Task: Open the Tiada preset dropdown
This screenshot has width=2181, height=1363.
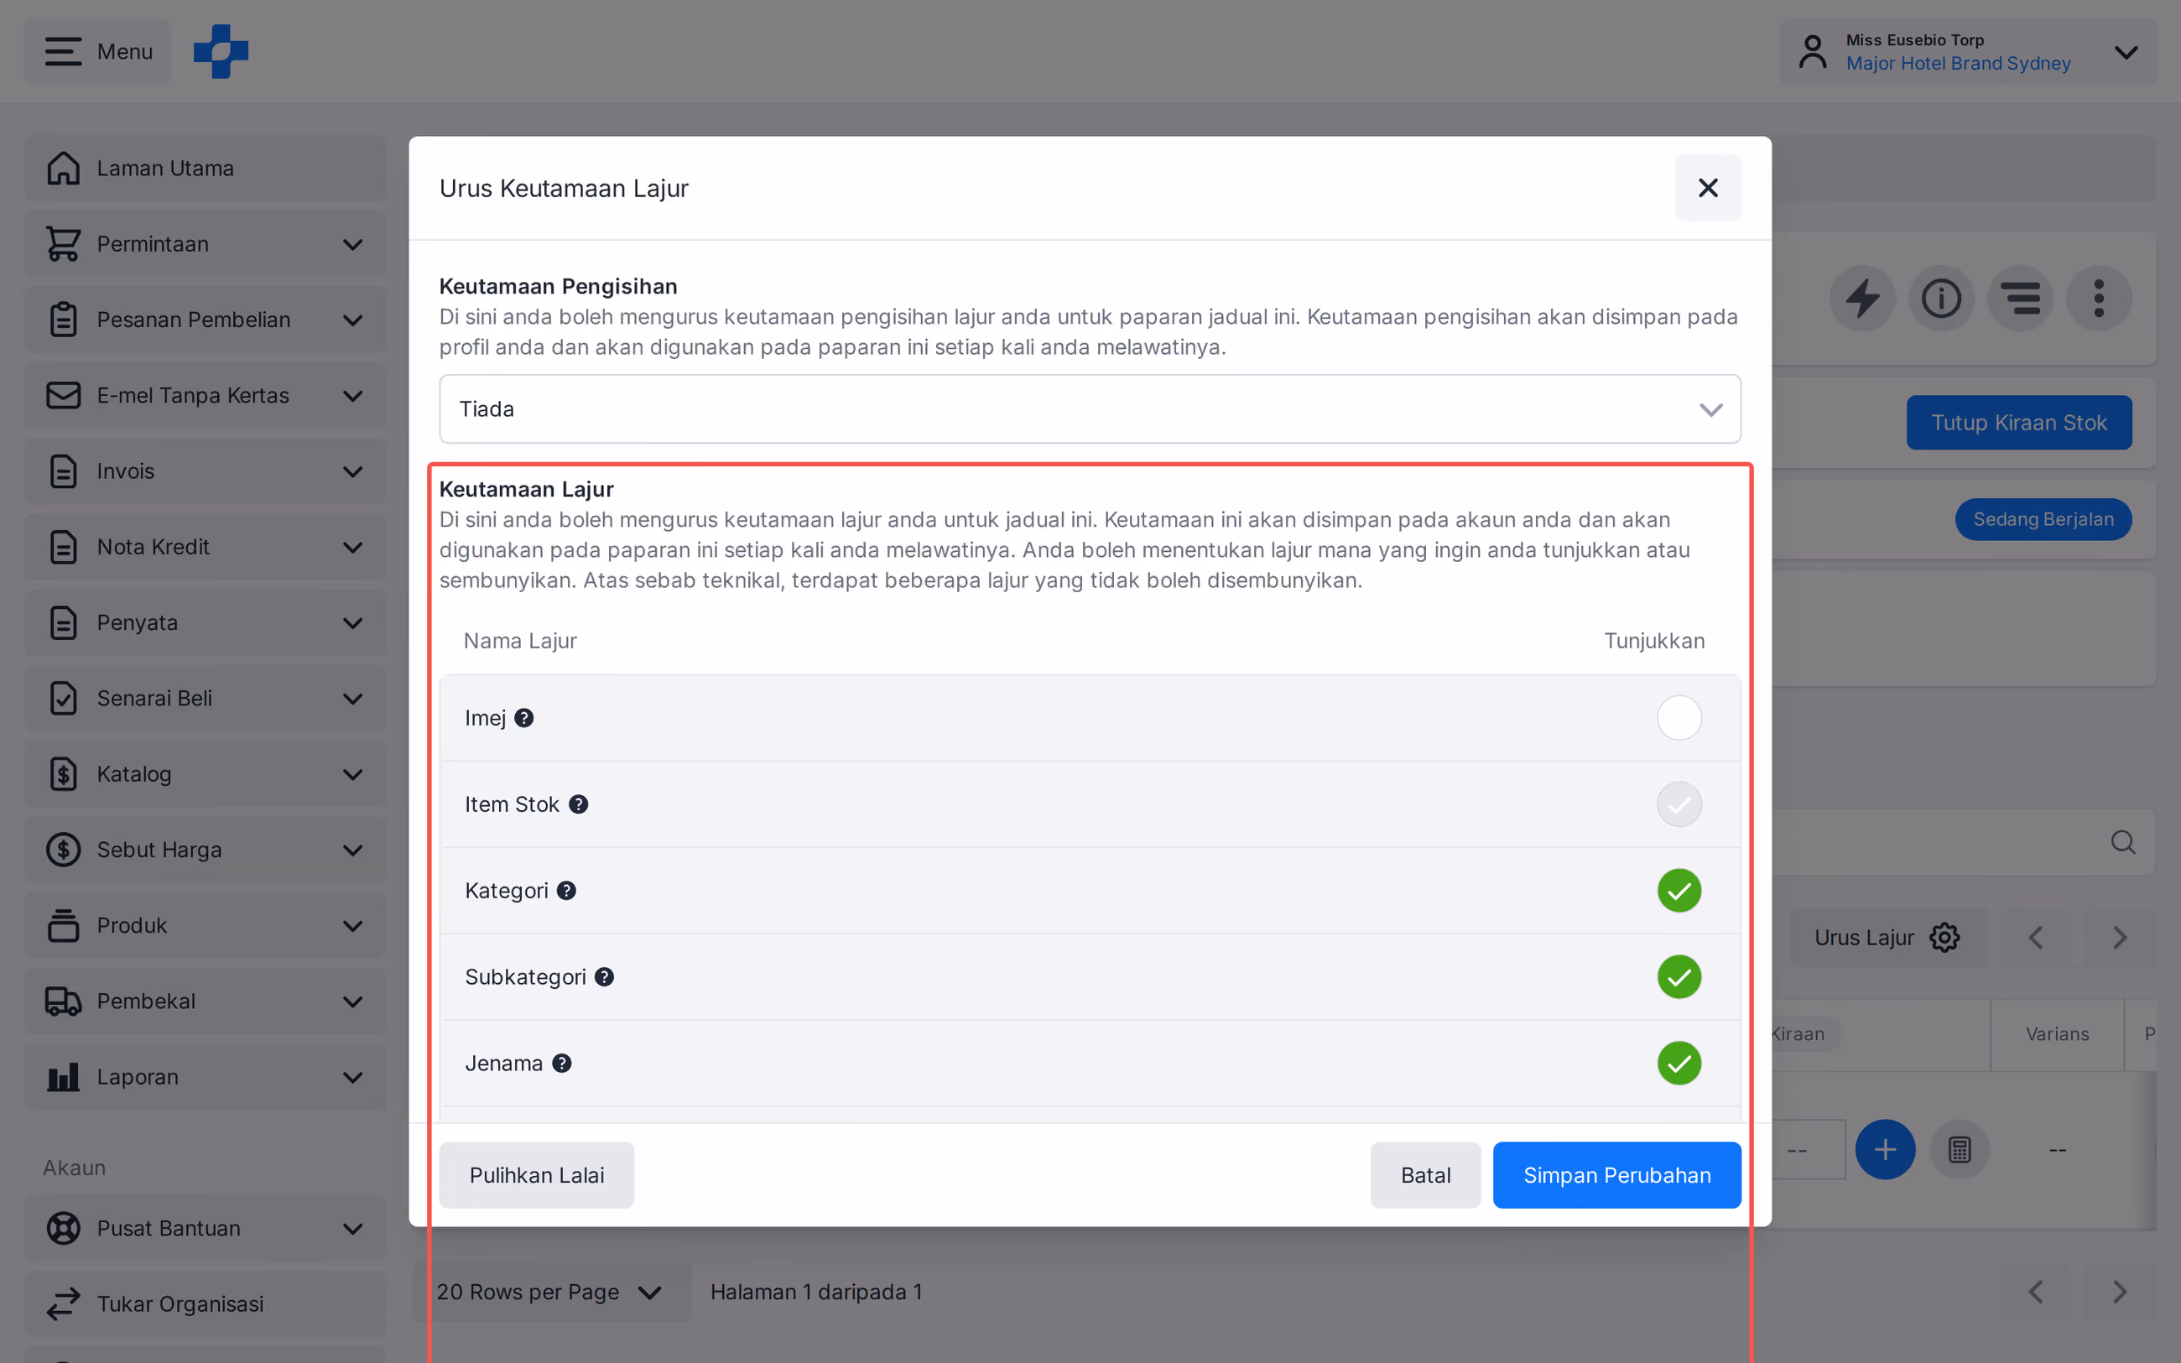Action: (1090, 409)
